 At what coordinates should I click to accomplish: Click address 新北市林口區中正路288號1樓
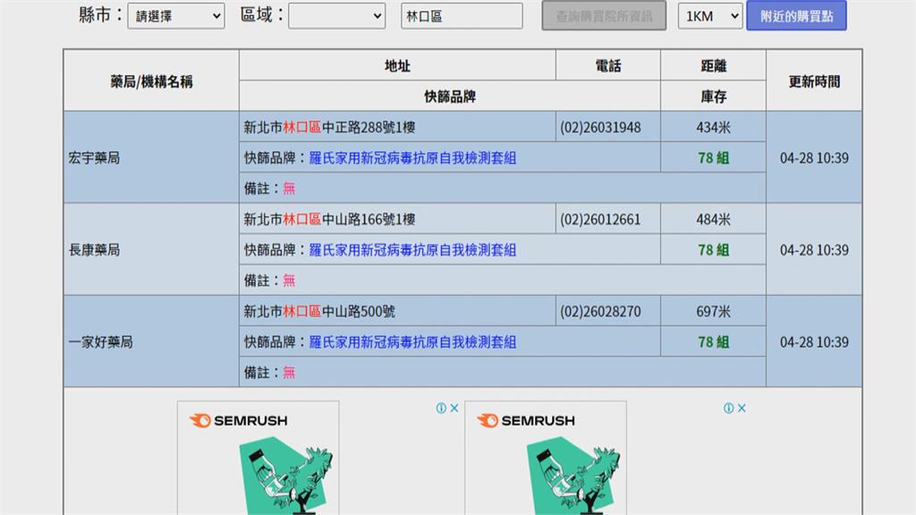click(329, 127)
